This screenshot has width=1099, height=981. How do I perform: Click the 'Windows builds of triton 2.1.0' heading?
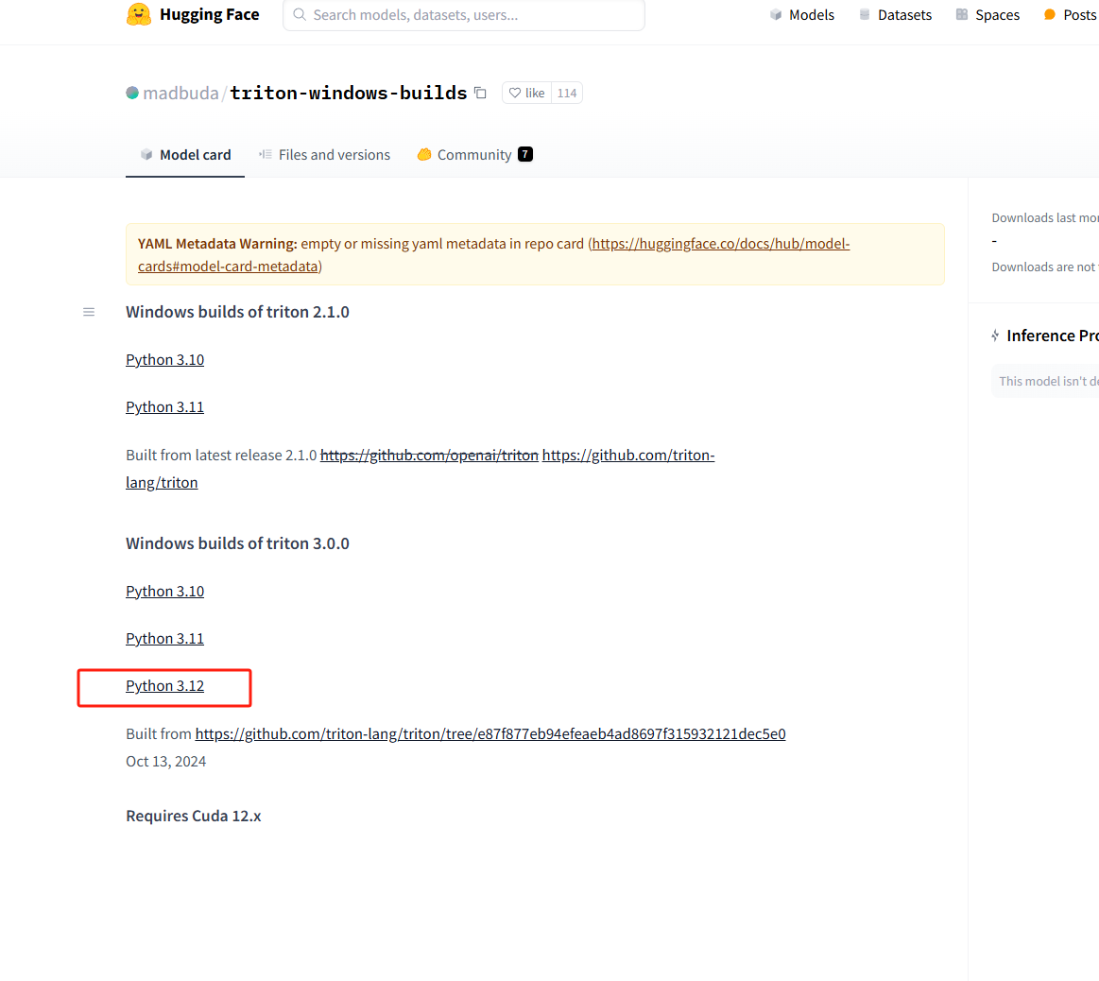pyautogui.click(x=237, y=312)
